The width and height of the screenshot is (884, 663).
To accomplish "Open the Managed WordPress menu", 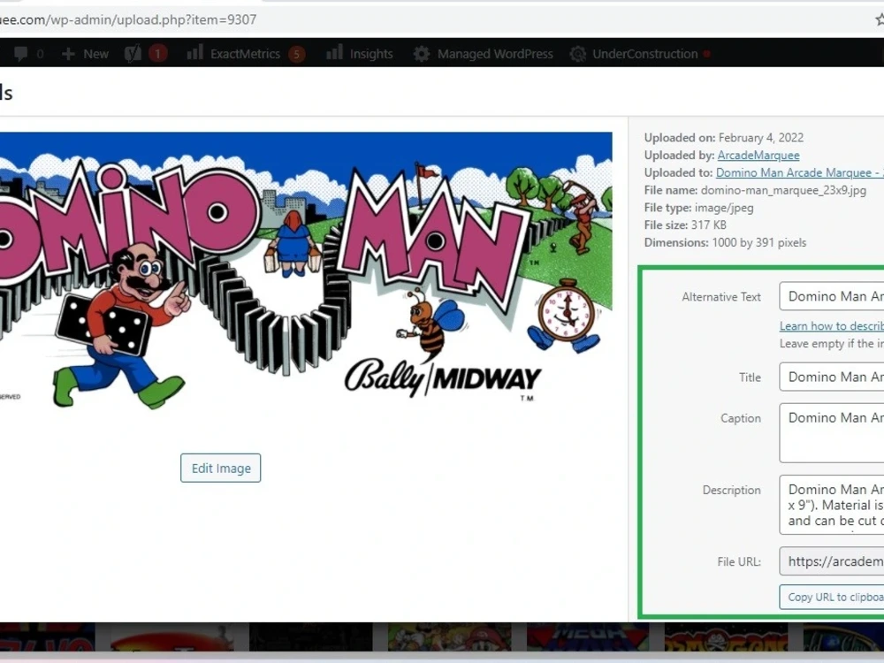I will pos(495,54).
